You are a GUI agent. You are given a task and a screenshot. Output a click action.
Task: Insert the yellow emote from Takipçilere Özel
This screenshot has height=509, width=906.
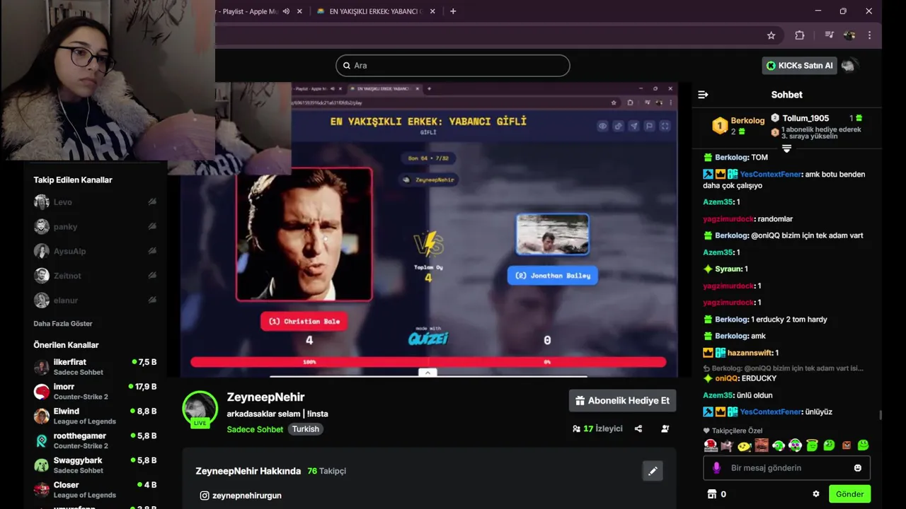(744, 446)
